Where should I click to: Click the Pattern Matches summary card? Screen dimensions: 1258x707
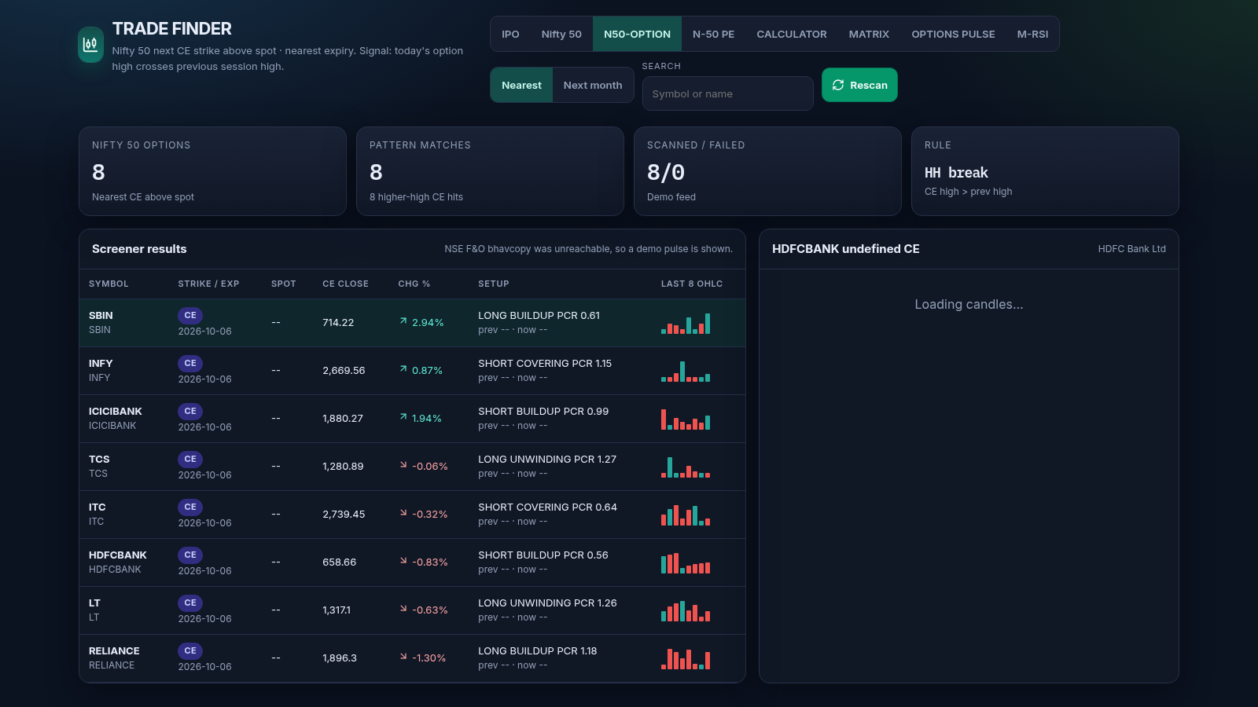(490, 171)
